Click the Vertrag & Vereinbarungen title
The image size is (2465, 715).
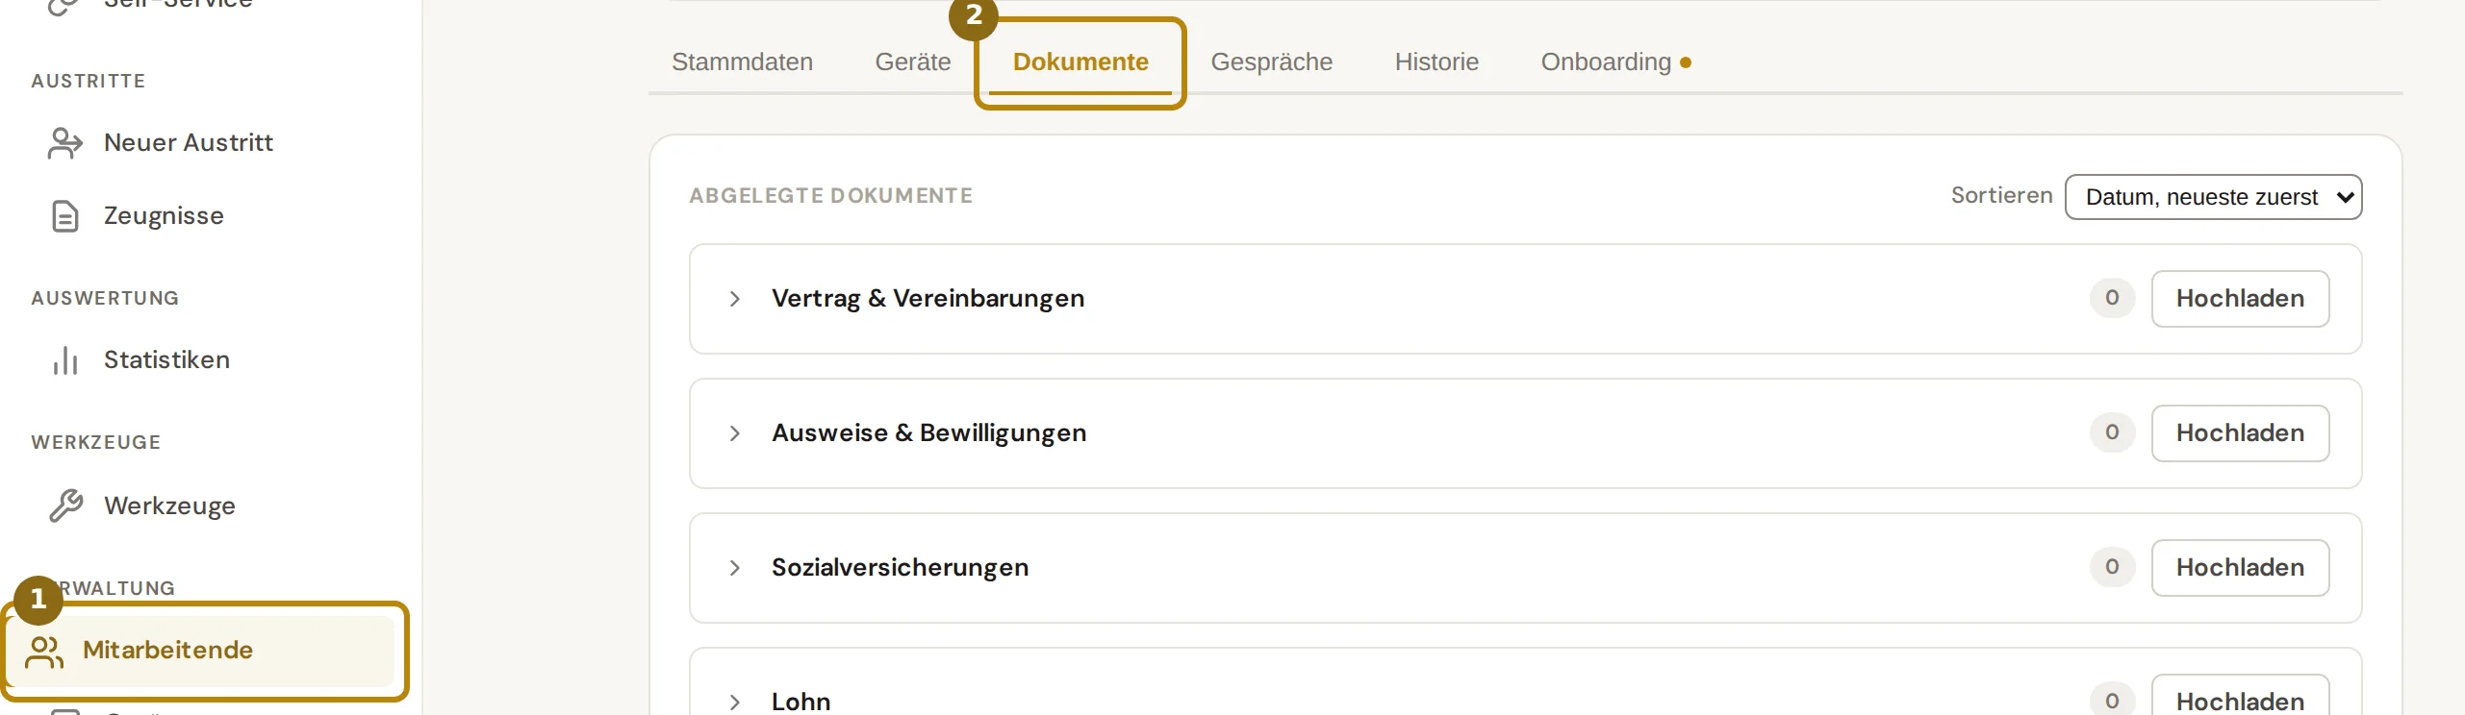[x=928, y=299]
